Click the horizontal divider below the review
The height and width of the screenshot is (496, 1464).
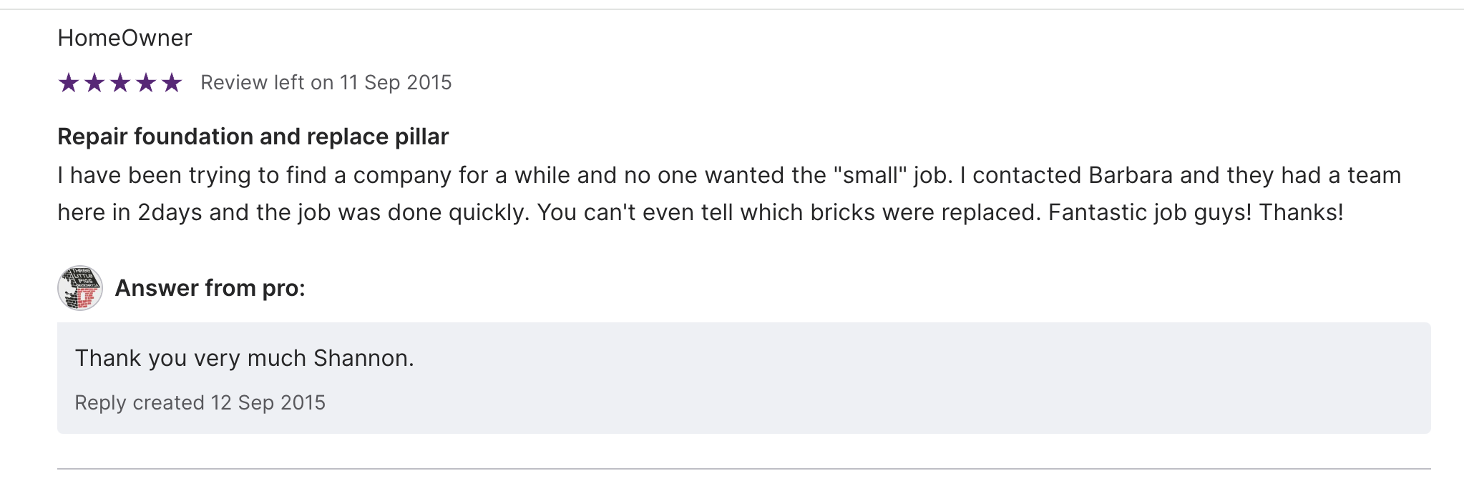(744, 469)
